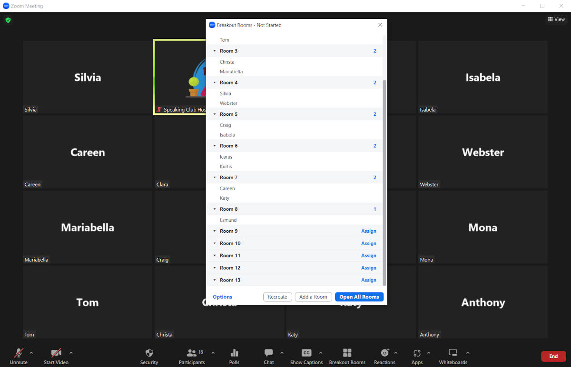Collapse Room 8 in the breakout list
The width and height of the screenshot is (571, 367).
(215, 209)
